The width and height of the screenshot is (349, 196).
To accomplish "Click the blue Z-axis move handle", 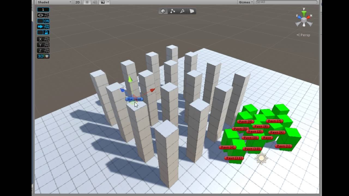I will pyautogui.click(x=122, y=90).
